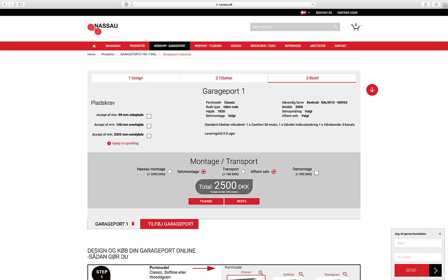
Task: Click the 'Leveringstid 2-3 uger' text
Action: 220,133
